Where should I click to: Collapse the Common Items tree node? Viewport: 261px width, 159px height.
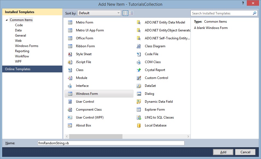(7, 20)
